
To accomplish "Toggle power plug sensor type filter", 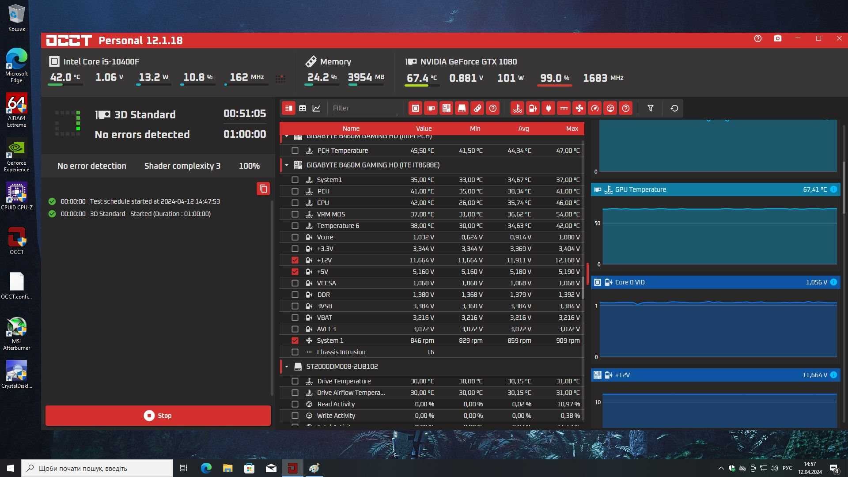I will (549, 108).
